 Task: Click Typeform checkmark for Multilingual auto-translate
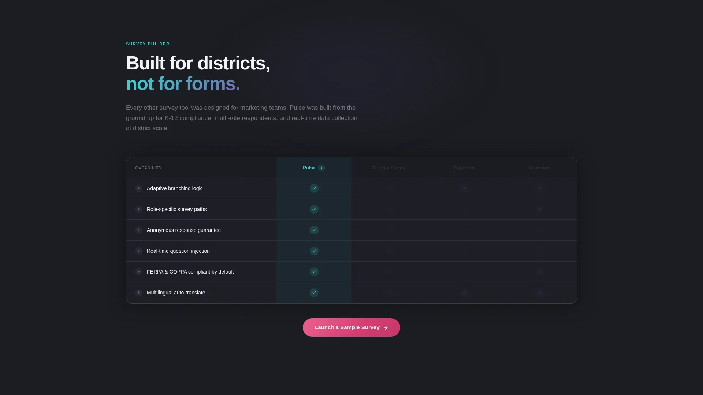pos(464,293)
